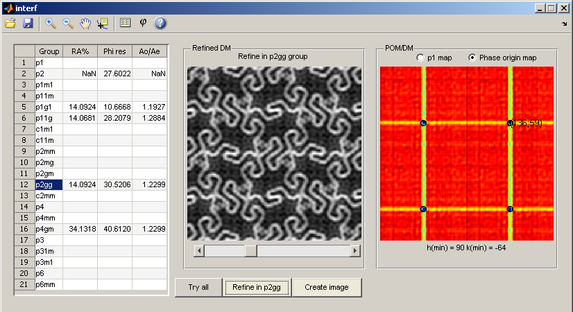Image resolution: width=573 pixels, height=312 pixels.
Task: Select the p2mg group cell
Action: [x=49, y=162]
